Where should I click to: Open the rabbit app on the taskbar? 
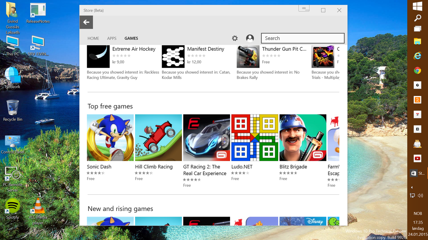click(417, 144)
